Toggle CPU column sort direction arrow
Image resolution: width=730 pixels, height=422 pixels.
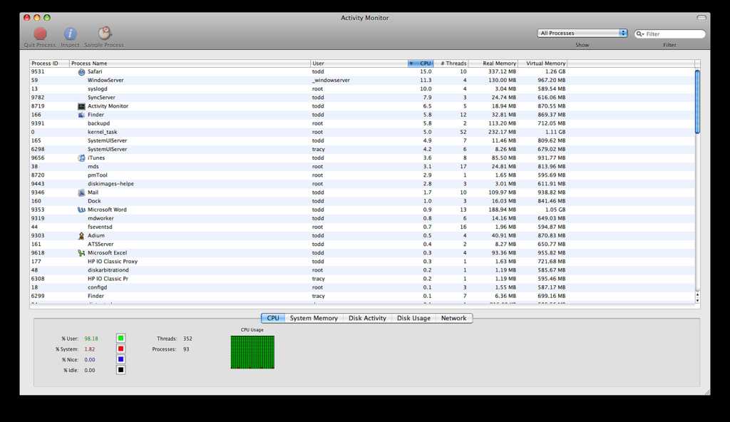[x=411, y=63]
